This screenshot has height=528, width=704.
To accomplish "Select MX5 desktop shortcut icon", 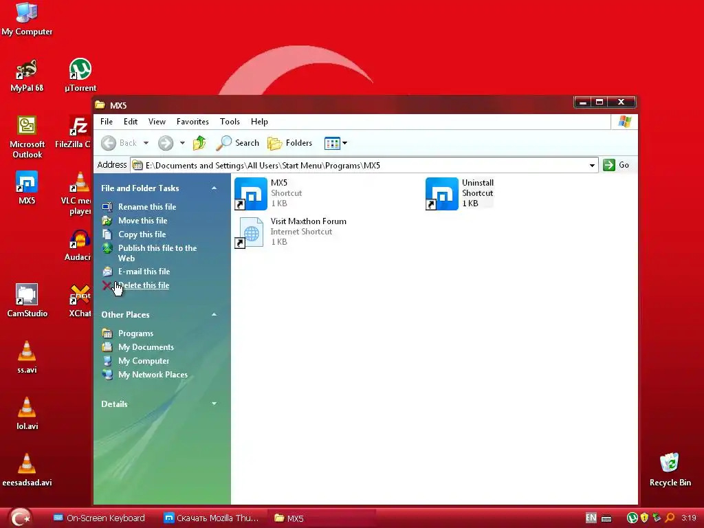I will 27,188.
